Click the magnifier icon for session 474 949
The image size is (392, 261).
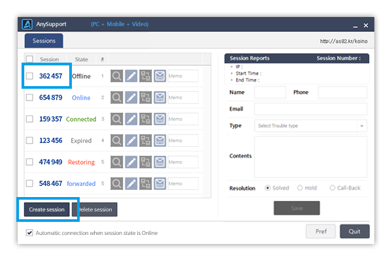pyautogui.click(x=117, y=162)
